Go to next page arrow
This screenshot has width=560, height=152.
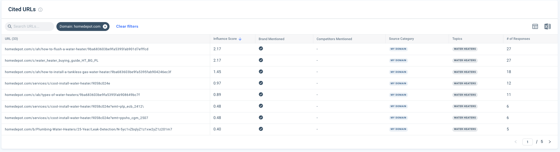[x=550, y=142]
